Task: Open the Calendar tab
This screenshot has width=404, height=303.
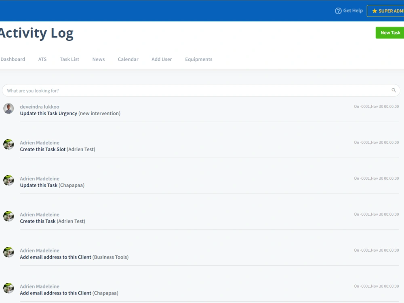Action: pos(128,59)
